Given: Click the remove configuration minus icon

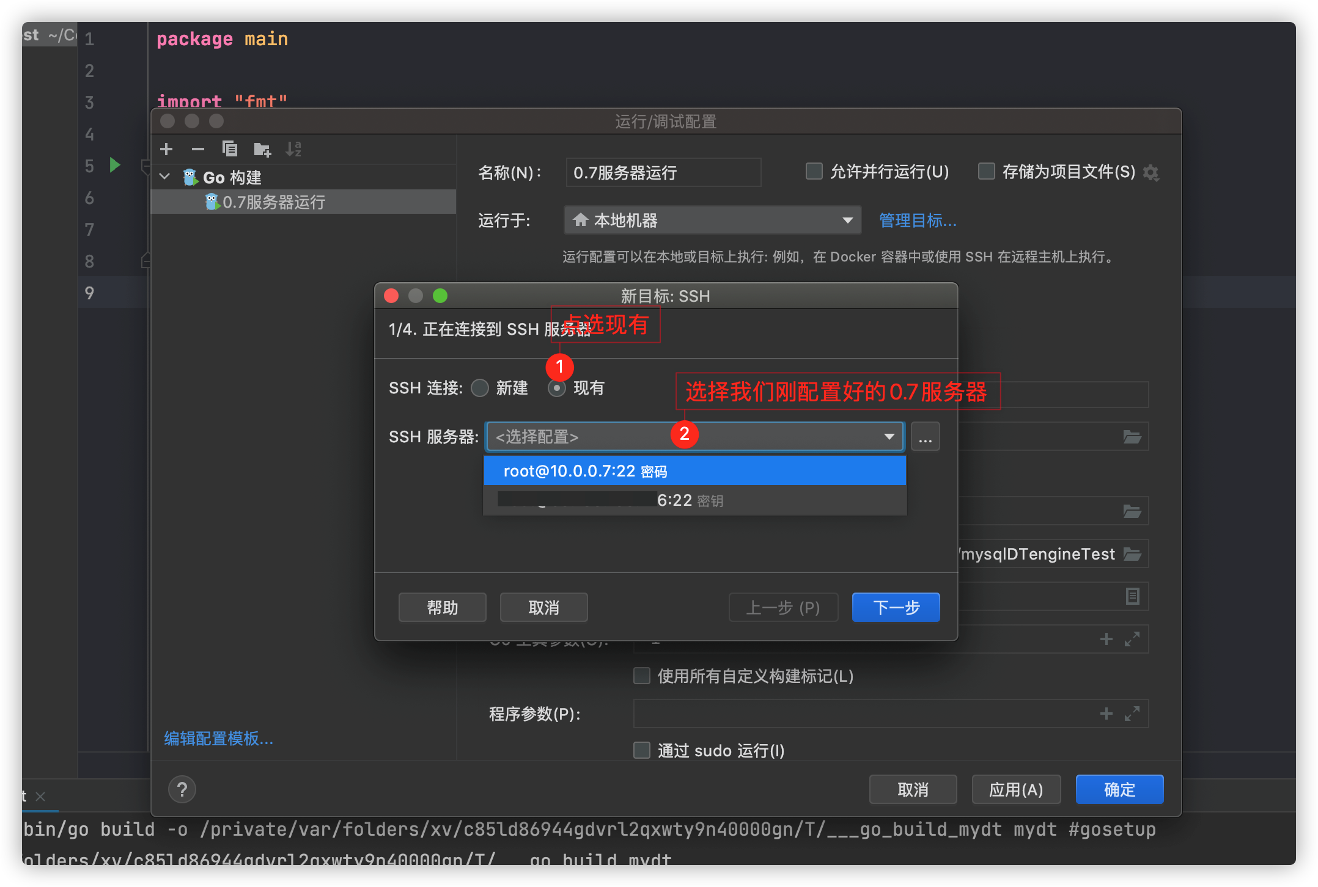Looking at the screenshot, I should coord(197,149).
